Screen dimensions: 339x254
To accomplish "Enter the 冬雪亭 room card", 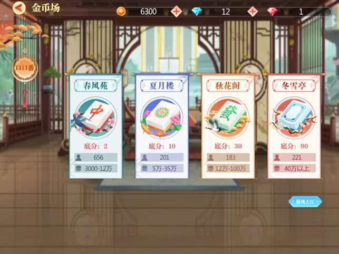I will point(294,126).
